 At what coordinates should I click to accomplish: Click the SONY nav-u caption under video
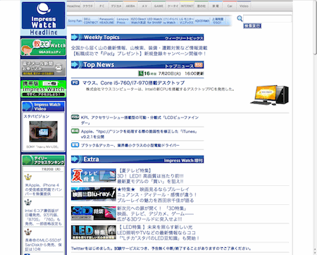tap(42, 147)
